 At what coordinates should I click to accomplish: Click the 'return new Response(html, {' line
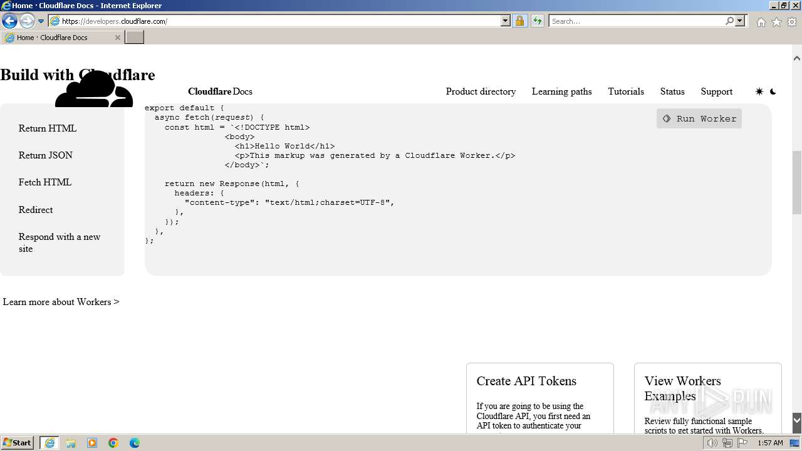[232, 184]
